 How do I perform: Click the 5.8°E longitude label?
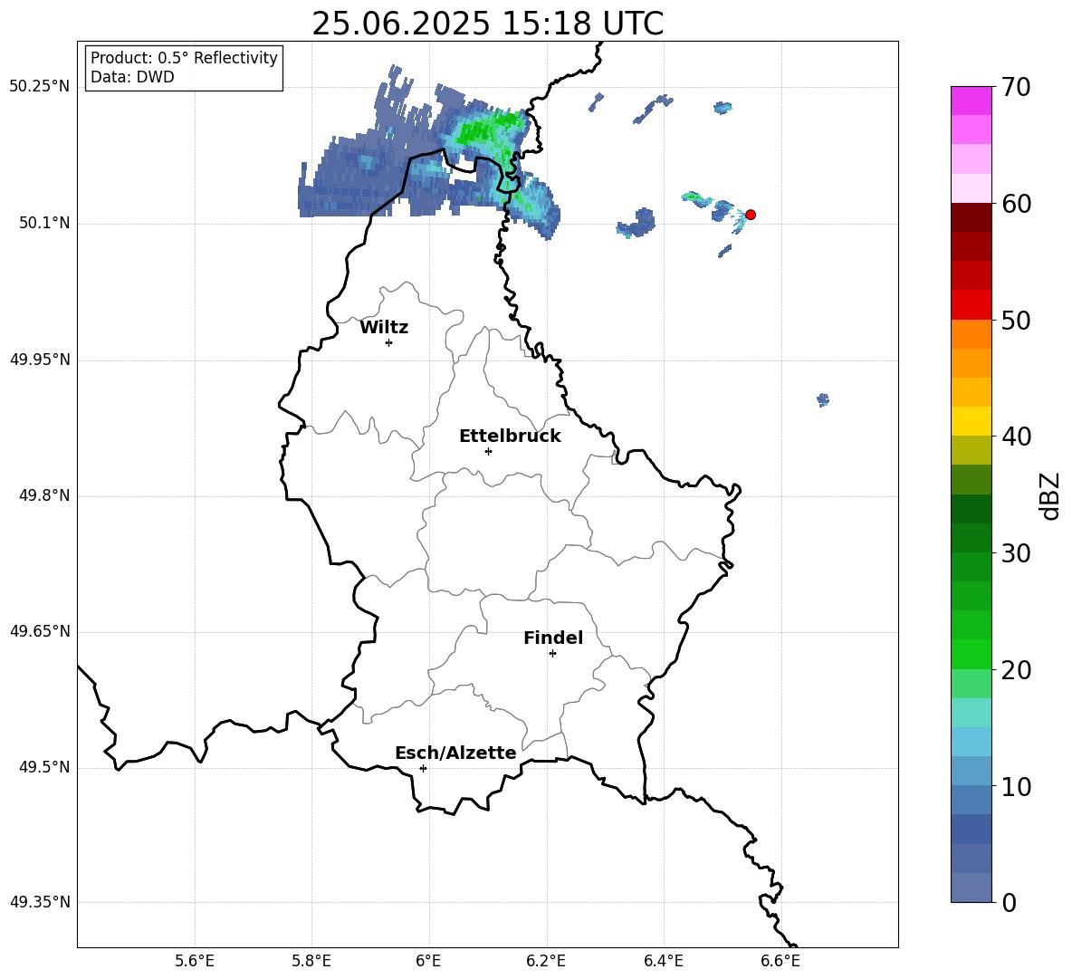coord(311,961)
